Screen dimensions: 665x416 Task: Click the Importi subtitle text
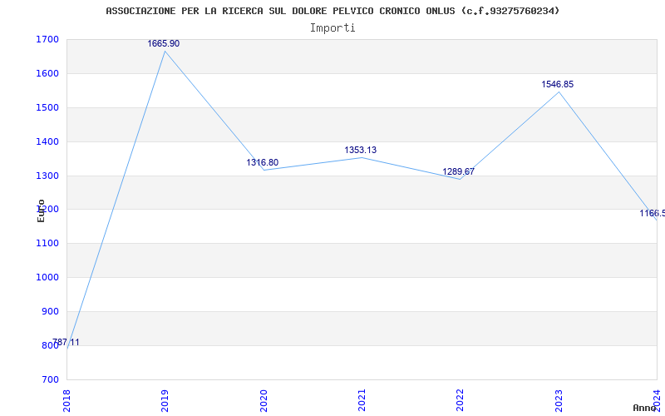[332, 28]
